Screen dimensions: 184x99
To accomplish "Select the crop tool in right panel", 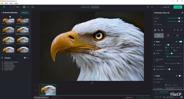I will [159, 30].
